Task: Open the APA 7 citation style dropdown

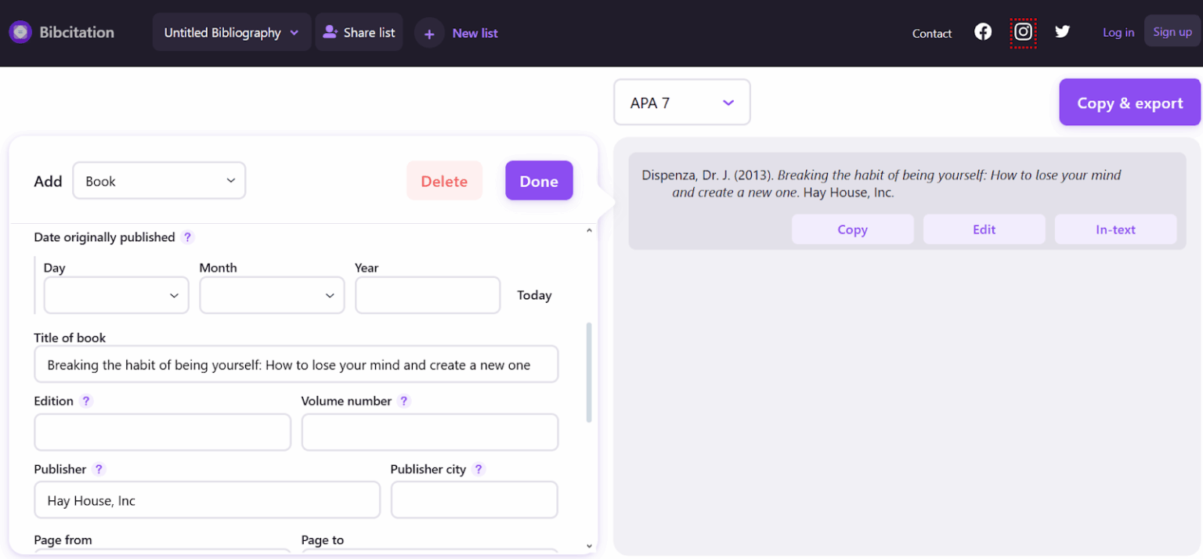Action: (x=681, y=102)
